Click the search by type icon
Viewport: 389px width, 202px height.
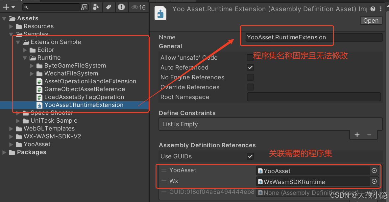(96, 8)
